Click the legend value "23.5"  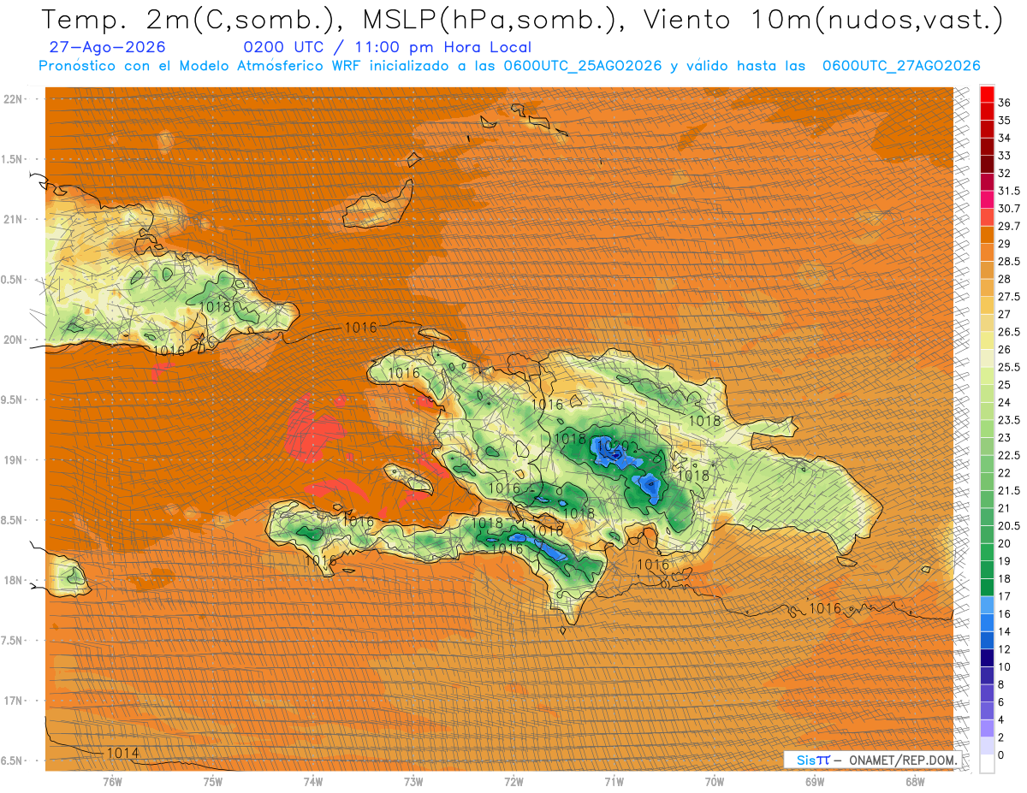coord(1008,420)
